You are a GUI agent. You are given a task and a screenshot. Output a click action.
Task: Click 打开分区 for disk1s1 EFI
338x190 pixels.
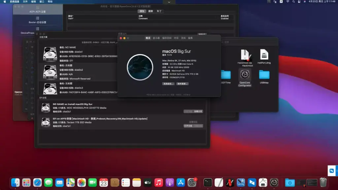tap(188, 126)
